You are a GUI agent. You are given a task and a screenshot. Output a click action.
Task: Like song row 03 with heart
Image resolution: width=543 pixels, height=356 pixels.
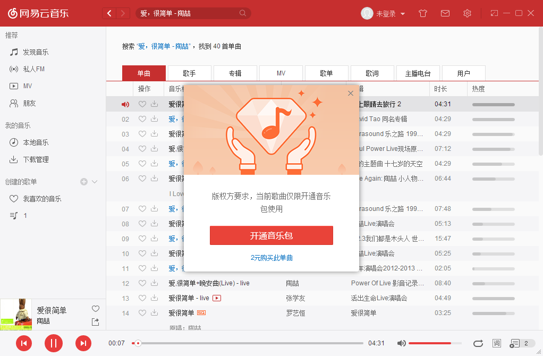(x=142, y=134)
